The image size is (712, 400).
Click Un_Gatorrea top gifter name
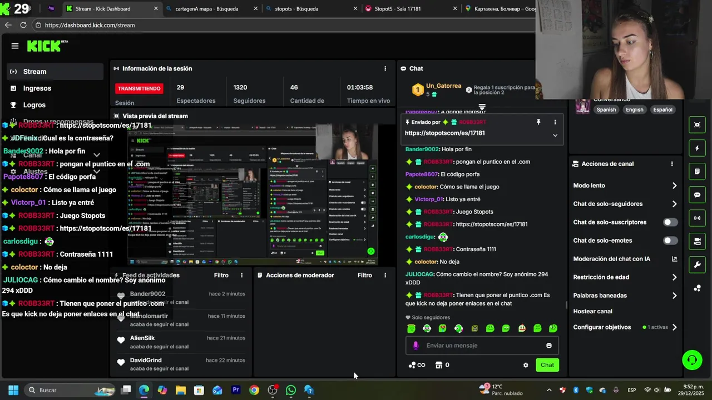click(x=443, y=86)
